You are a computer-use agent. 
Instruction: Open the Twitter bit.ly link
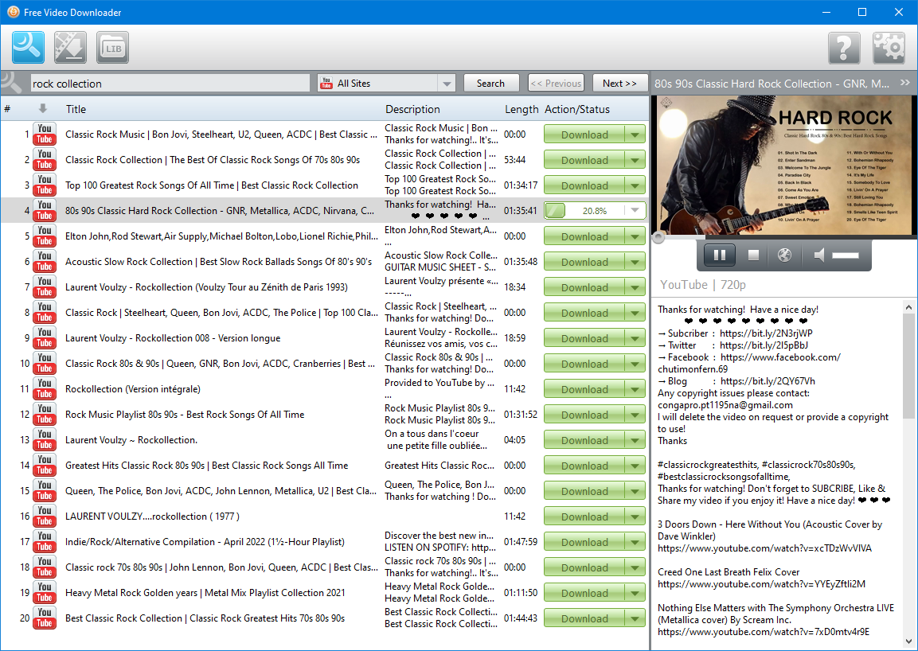point(764,345)
